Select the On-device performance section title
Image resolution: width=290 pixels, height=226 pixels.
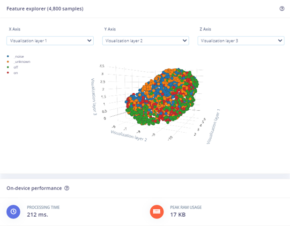click(x=34, y=188)
